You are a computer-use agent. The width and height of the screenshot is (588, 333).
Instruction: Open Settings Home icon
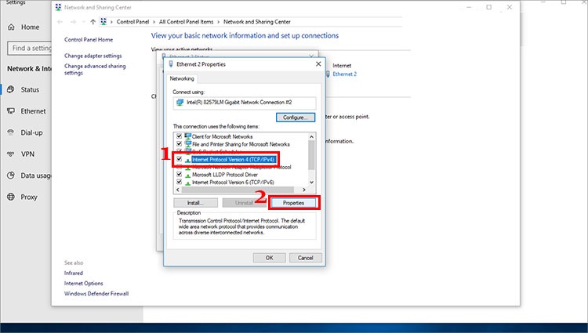coord(11,27)
